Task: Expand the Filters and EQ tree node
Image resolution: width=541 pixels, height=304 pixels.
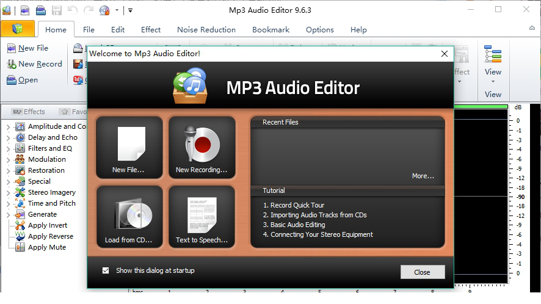Action: (9, 149)
